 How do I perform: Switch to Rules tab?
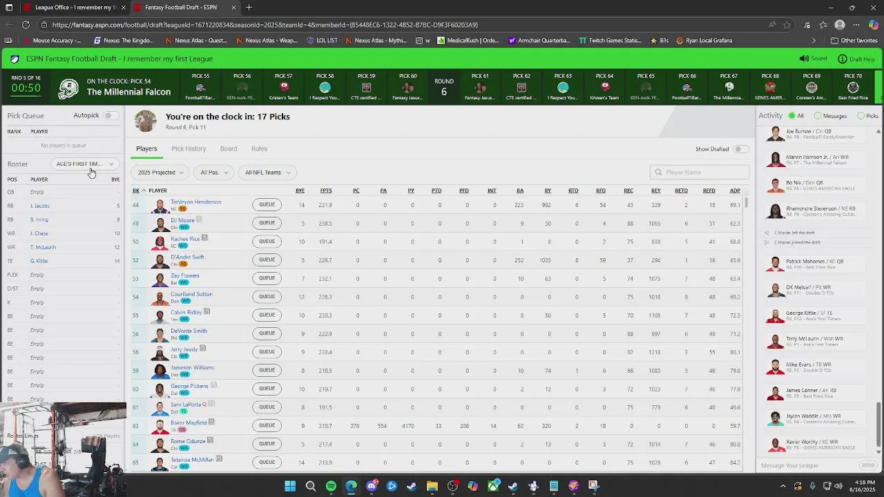point(259,149)
